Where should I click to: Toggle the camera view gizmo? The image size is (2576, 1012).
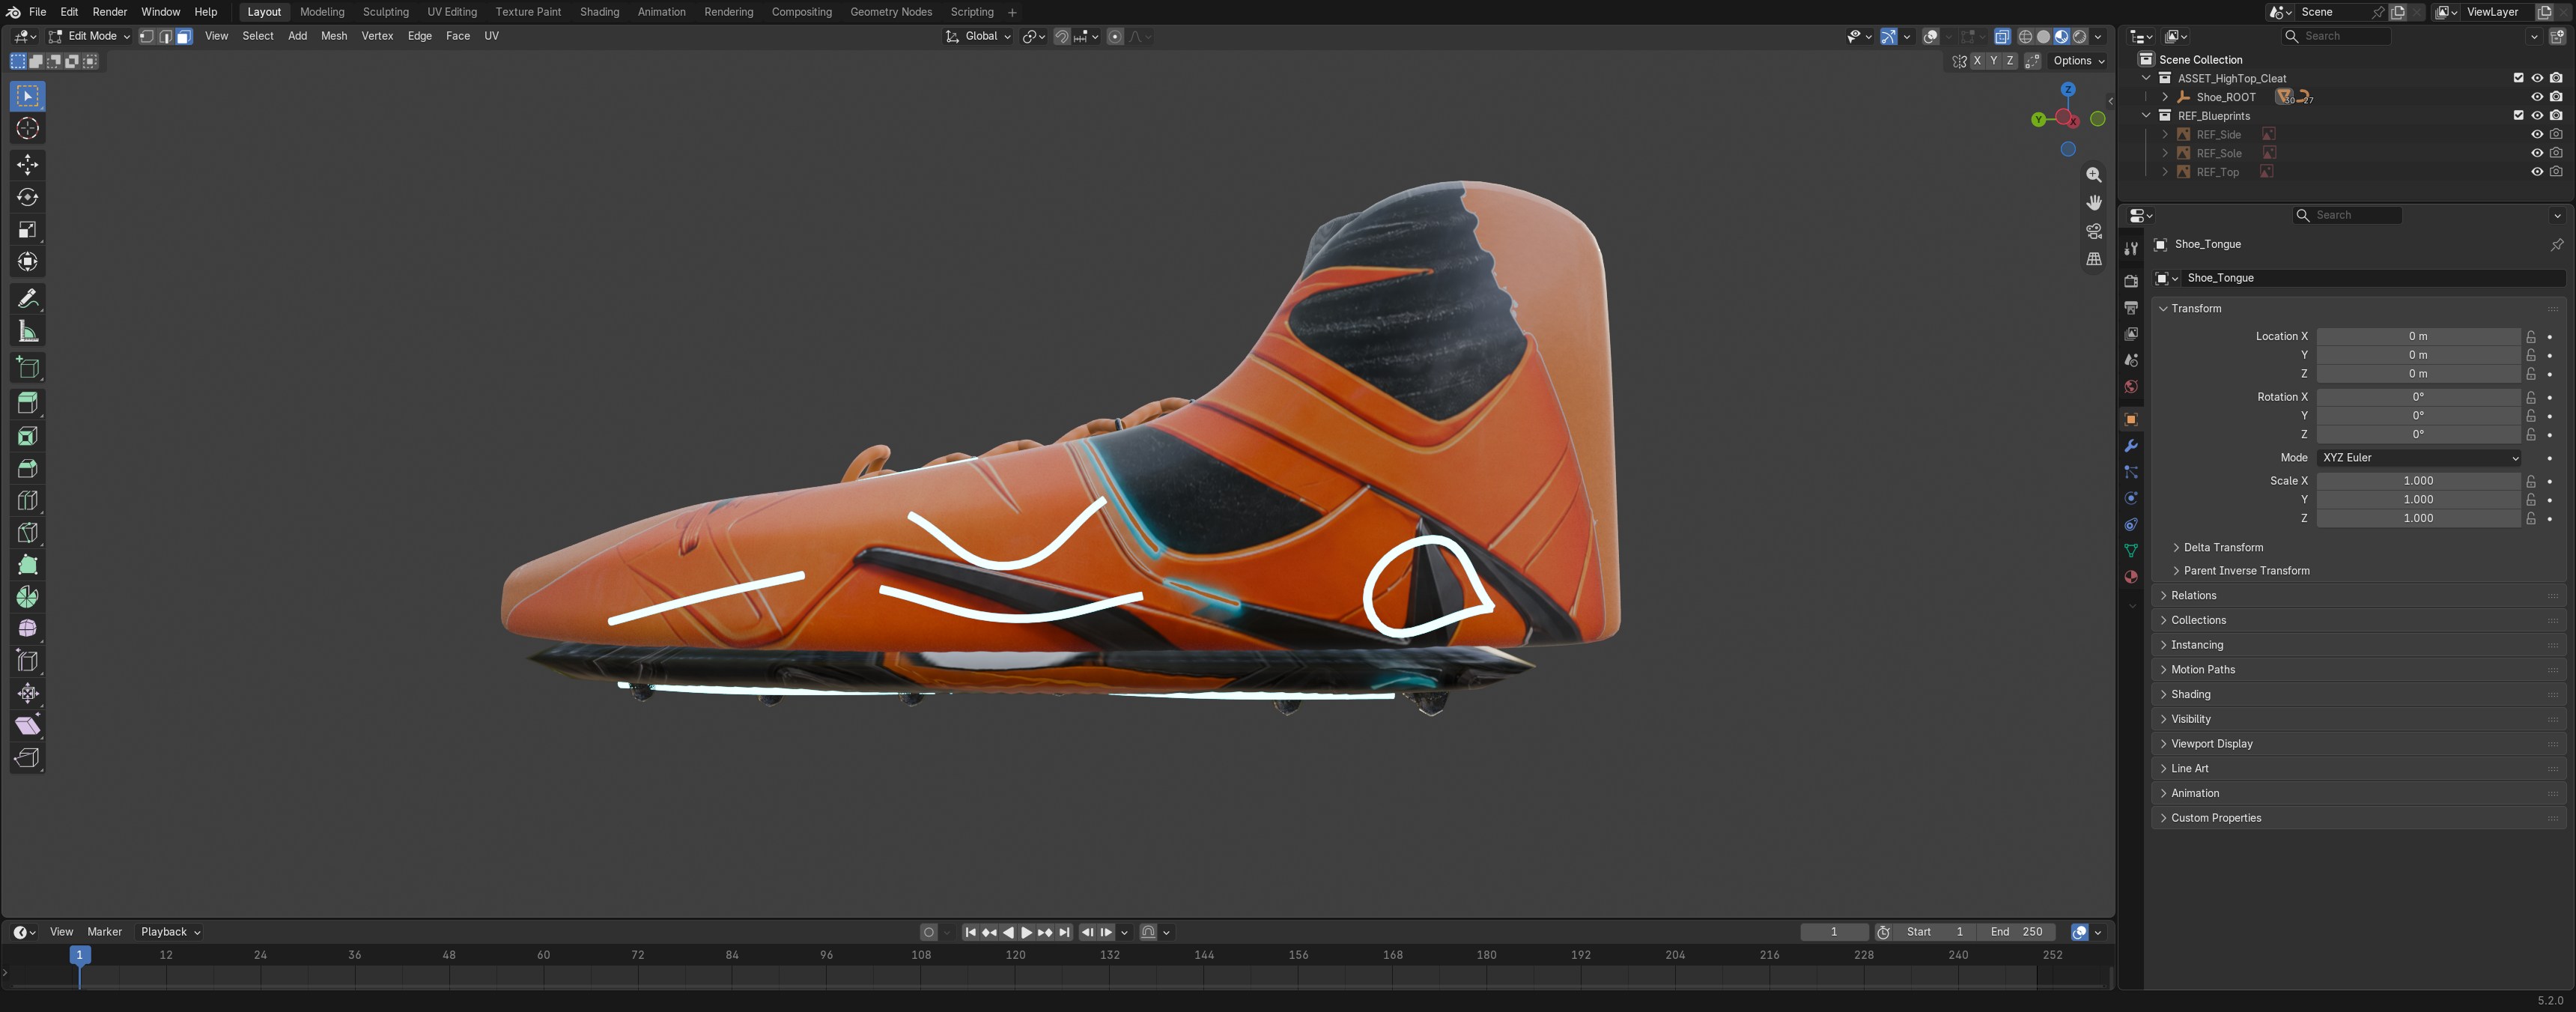click(2093, 231)
